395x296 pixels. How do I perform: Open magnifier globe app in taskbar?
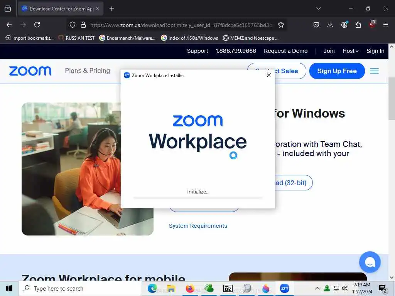pyautogui.click(x=247, y=288)
